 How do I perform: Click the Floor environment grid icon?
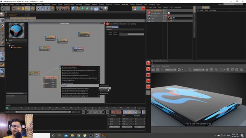pyautogui.click(x=96, y=8)
